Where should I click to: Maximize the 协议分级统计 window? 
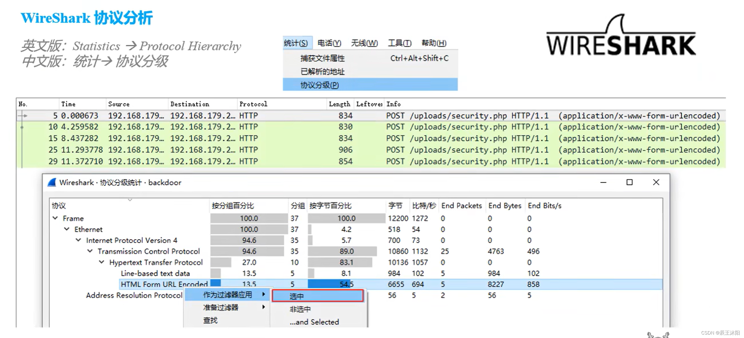pos(629,182)
